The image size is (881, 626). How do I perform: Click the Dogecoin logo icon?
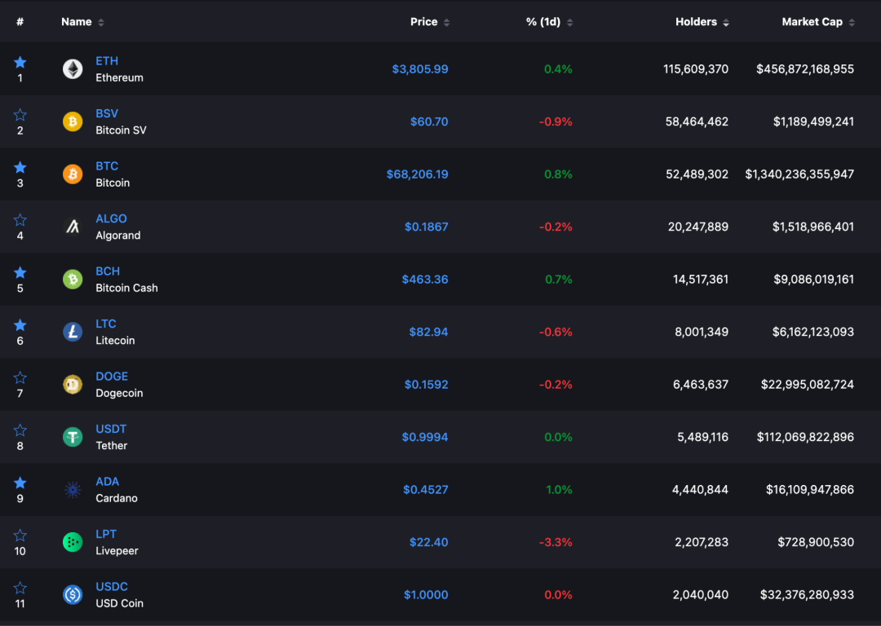(x=73, y=385)
